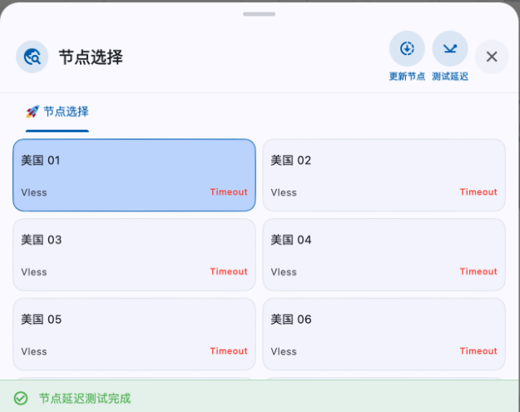520x412 pixels.
Task: Select the 美国 03 node card
Action: (134, 255)
